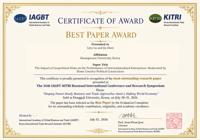The width and height of the screenshot is (200, 140).
Task: Click host line 'Korea International Trade Research Institute (KITRI)'
Action: [45, 124]
